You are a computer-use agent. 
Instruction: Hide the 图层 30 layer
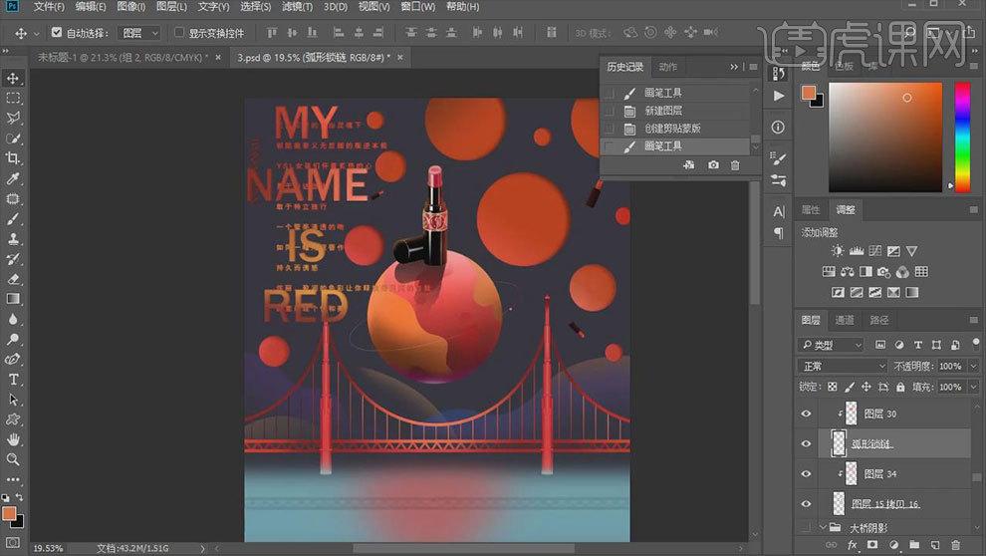pyautogui.click(x=807, y=414)
